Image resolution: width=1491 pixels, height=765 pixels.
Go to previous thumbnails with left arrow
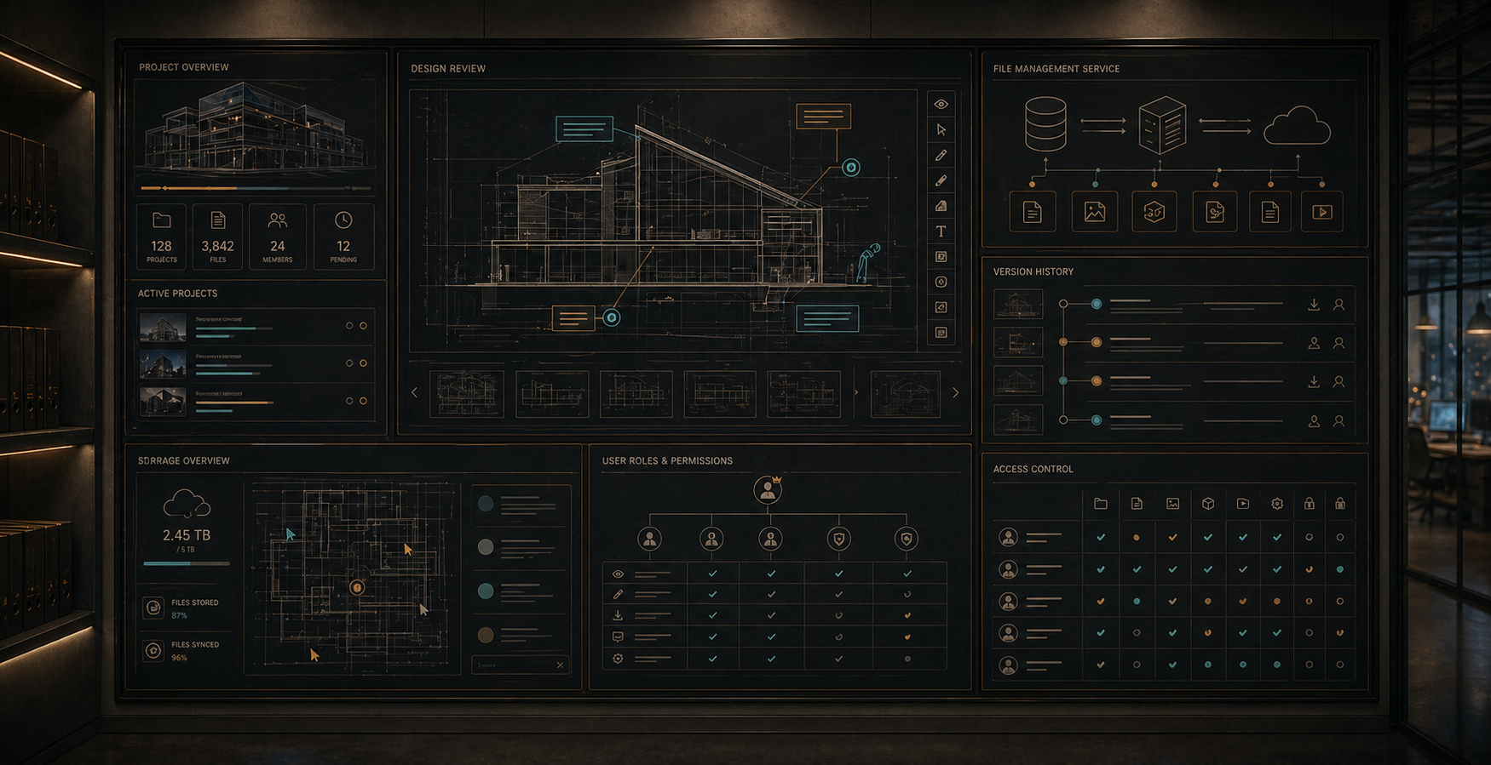(x=415, y=393)
